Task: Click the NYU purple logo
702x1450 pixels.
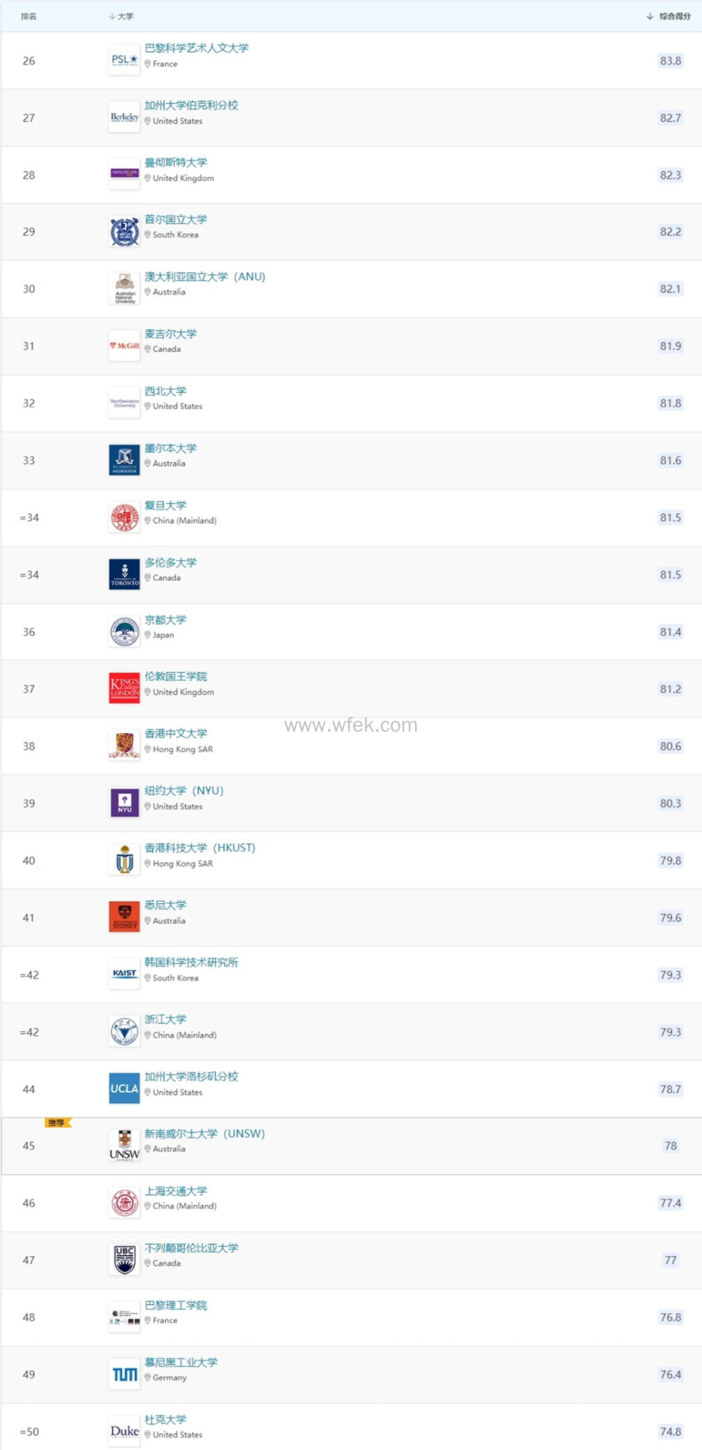Action: pos(124,803)
